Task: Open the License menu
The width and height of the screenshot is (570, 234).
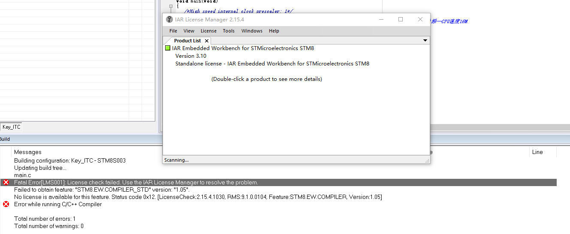Action: [208, 31]
